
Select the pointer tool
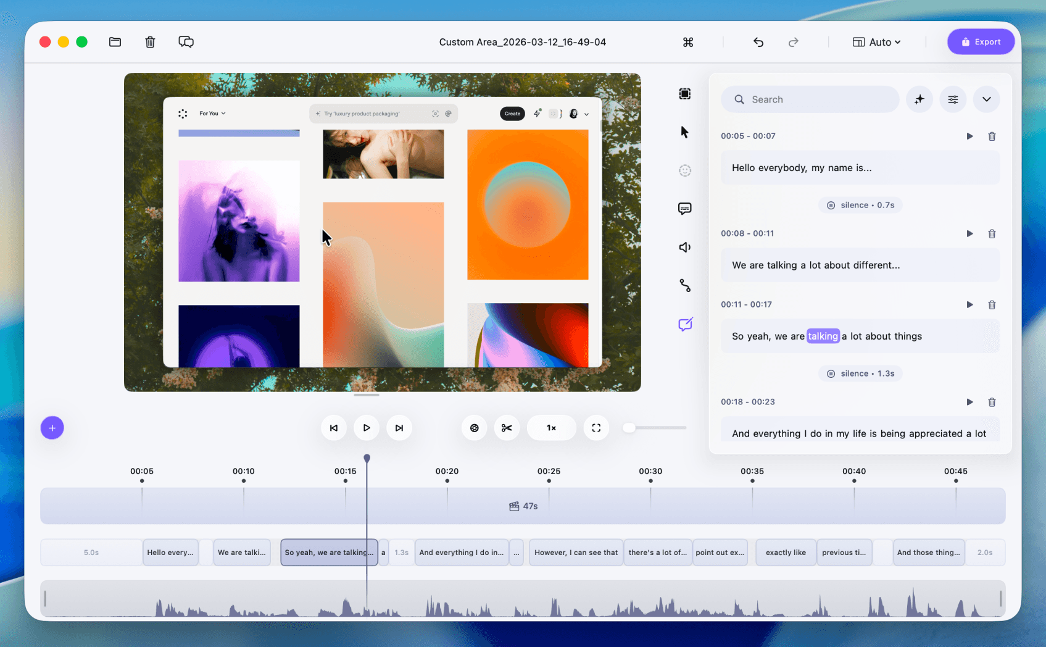(x=685, y=131)
